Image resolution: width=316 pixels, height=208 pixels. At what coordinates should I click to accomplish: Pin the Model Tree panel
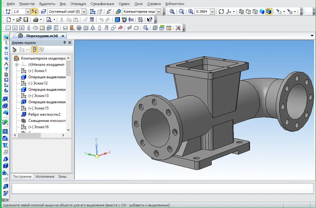pos(64,42)
